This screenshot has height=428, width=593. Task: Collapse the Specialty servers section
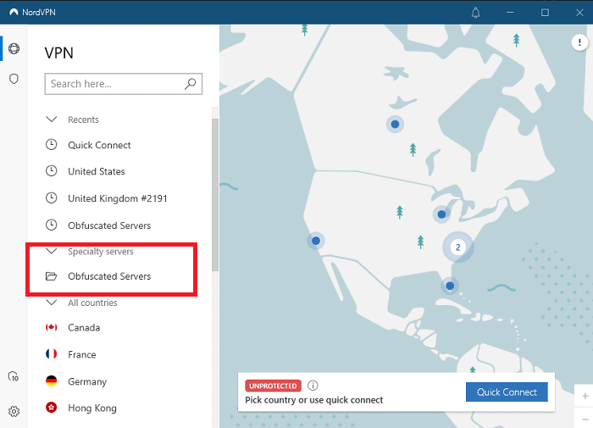[51, 252]
